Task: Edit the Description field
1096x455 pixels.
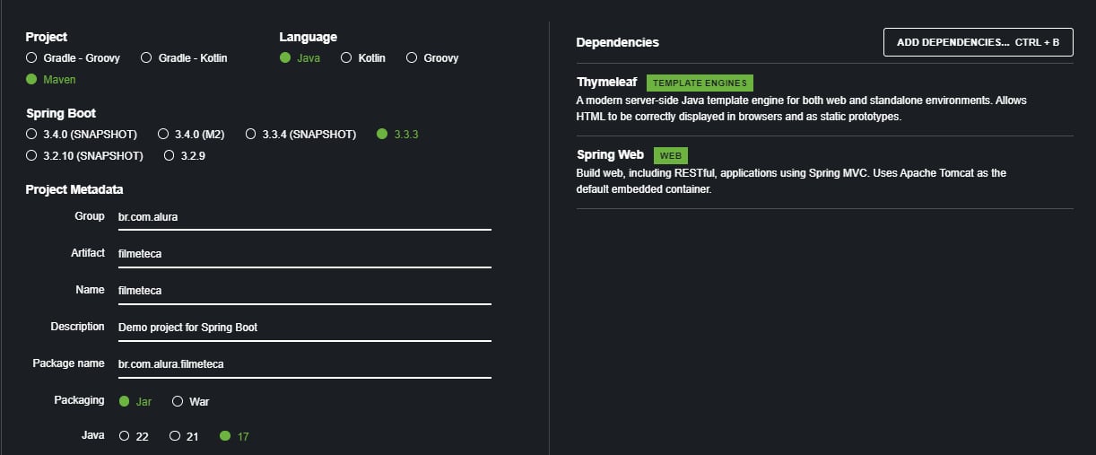Action: tap(304, 327)
